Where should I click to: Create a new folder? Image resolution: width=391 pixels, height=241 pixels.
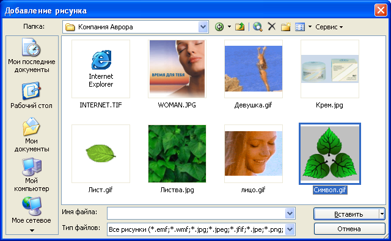coord(286,27)
